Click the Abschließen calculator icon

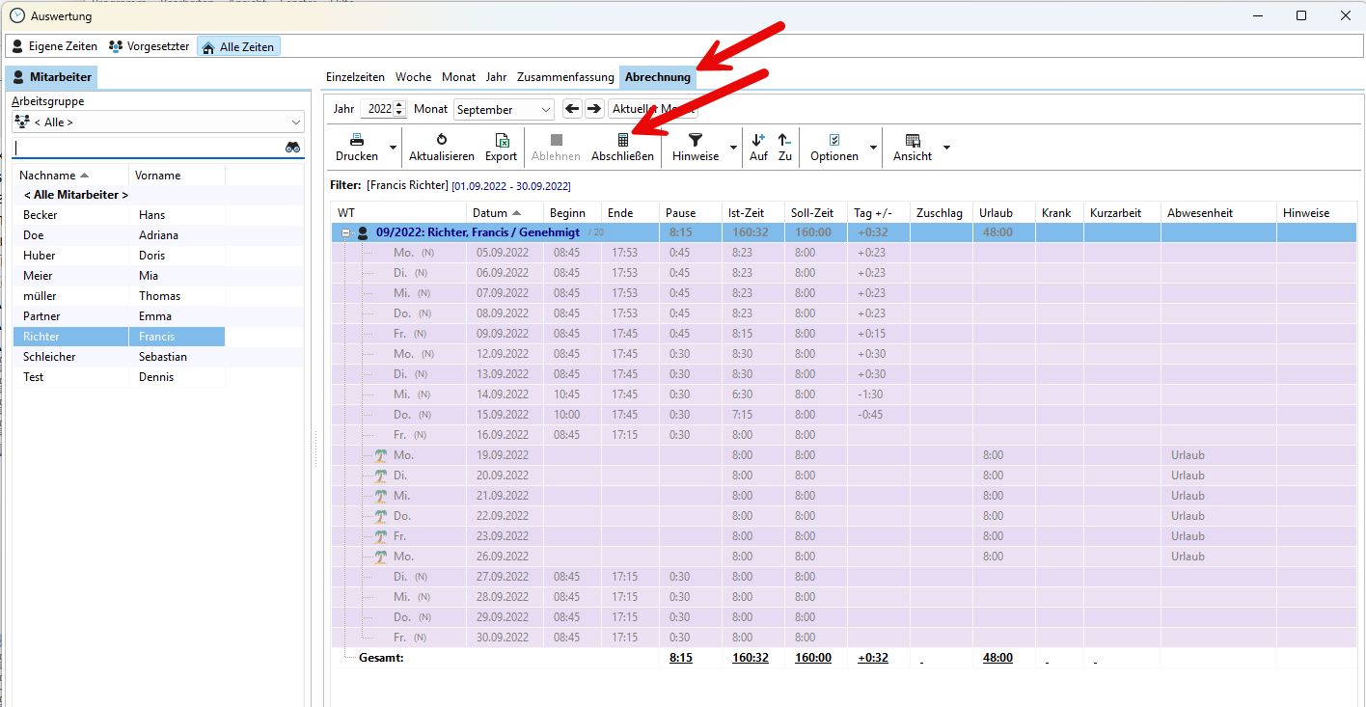click(623, 141)
